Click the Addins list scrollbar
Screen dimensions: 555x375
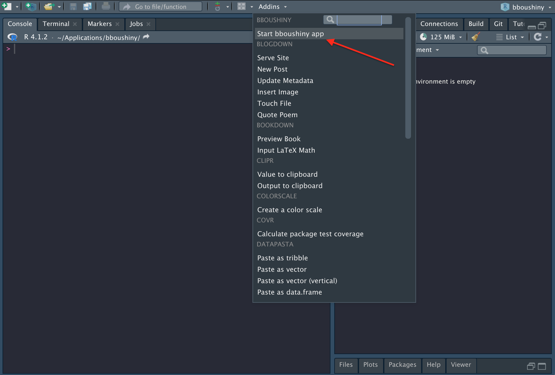[x=408, y=78]
